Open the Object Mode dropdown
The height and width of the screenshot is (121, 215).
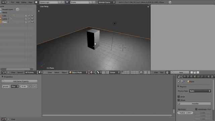tap(78, 73)
